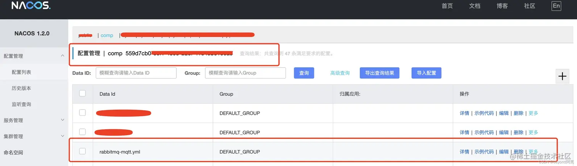577x166 pixels.
Task: Click 删除 for first config row
Action: pos(519,113)
